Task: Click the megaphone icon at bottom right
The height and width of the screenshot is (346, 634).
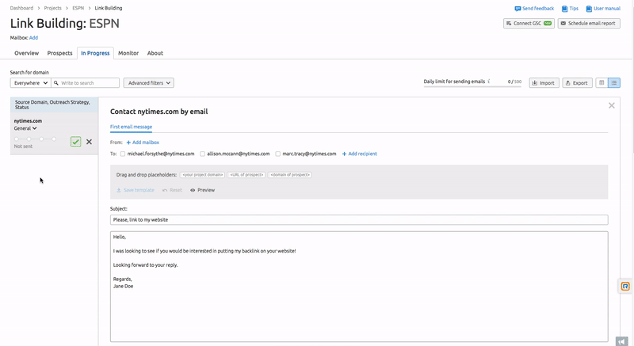Action: pyautogui.click(x=622, y=340)
